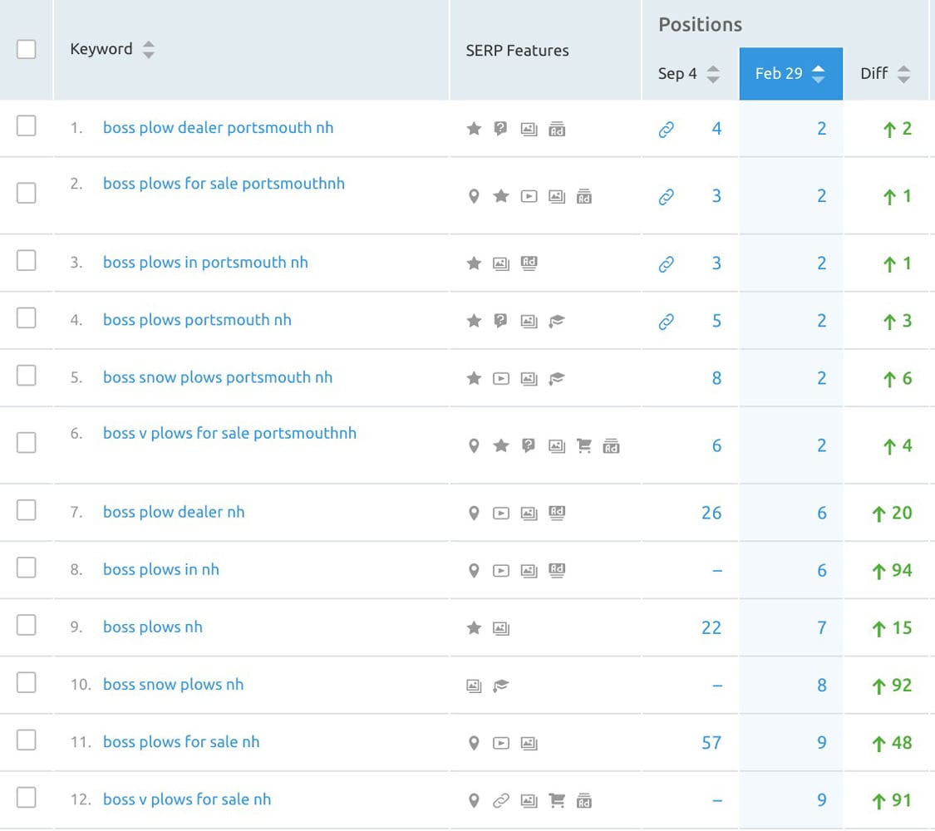Click the location pin for boss v plows for sale portsmouthnh
This screenshot has width=935, height=831.
[x=474, y=446]
